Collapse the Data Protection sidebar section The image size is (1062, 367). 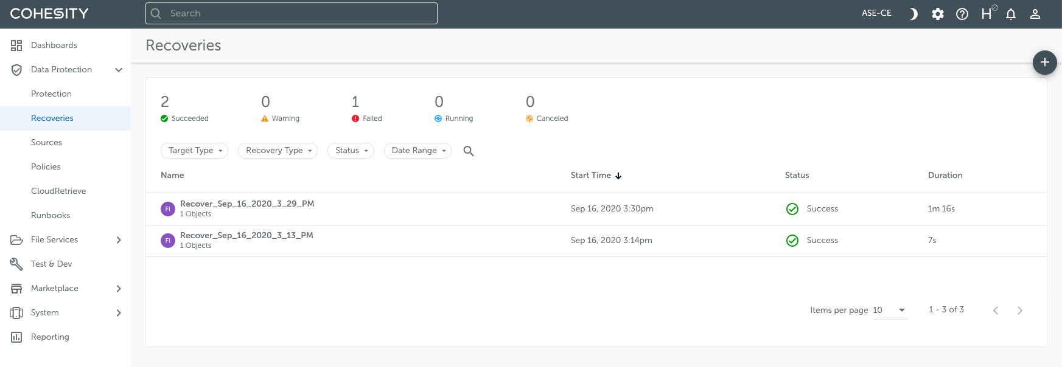point(119,70)
